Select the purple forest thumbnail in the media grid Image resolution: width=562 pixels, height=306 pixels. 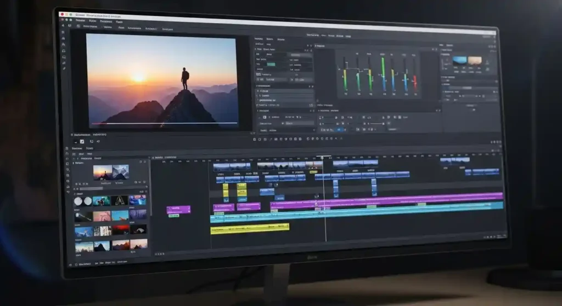click(138, 215)
